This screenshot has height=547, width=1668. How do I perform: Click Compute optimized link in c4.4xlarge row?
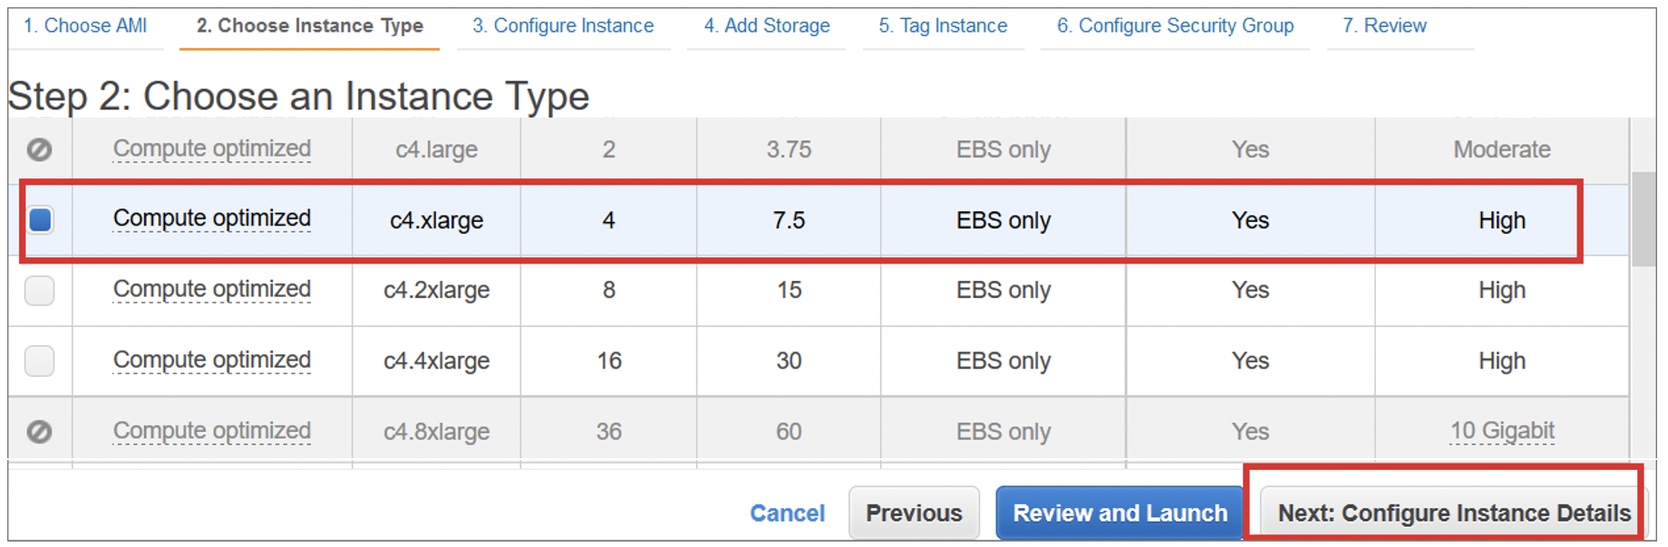tap(211, 360)
